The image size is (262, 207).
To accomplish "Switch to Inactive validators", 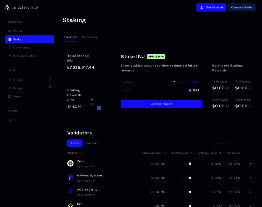I will click(91, 143).
